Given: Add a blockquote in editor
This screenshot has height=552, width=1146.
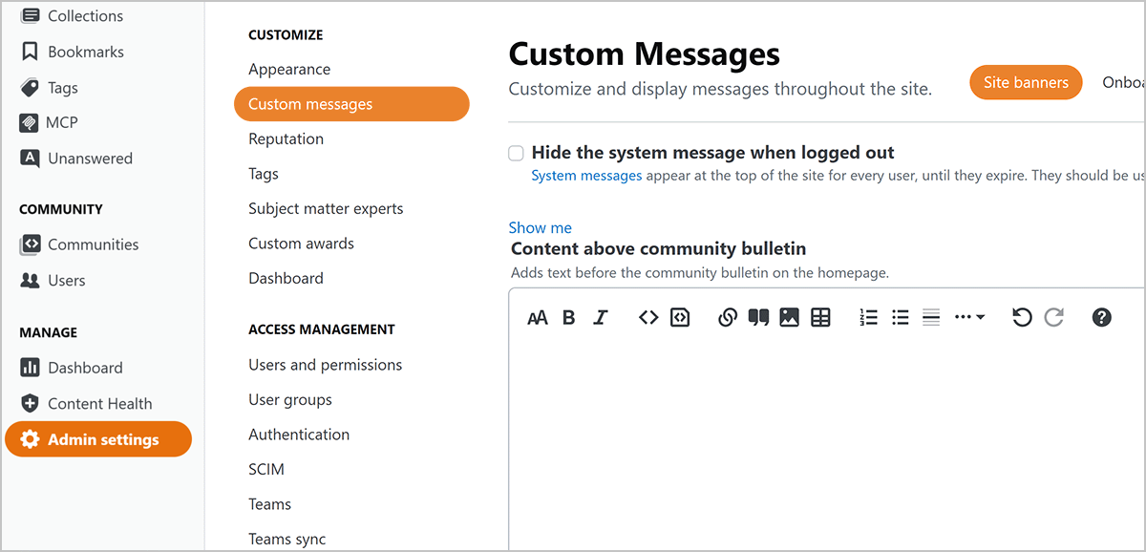Looking at the screenshot, I should tap(758, 318).
